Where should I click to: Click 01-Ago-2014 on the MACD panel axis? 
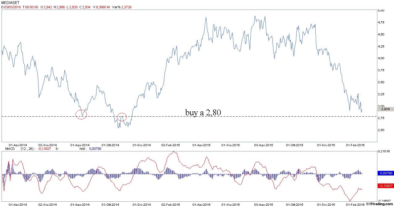pos(80,204)
